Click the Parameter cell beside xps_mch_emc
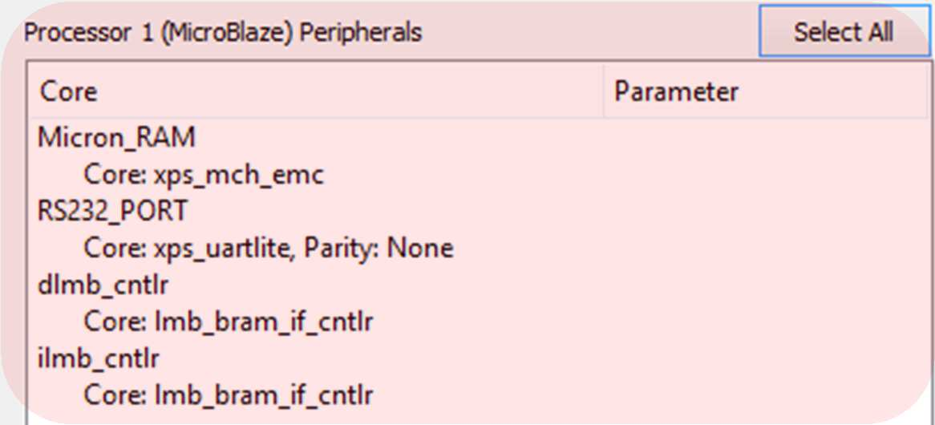 [766, 175]
